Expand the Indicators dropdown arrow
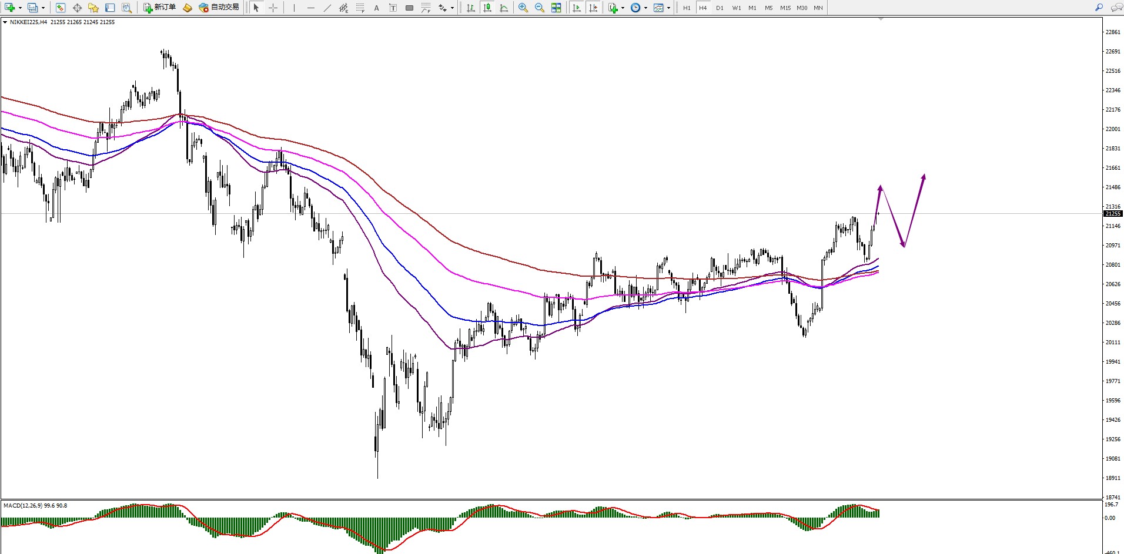 click(623, 8)
